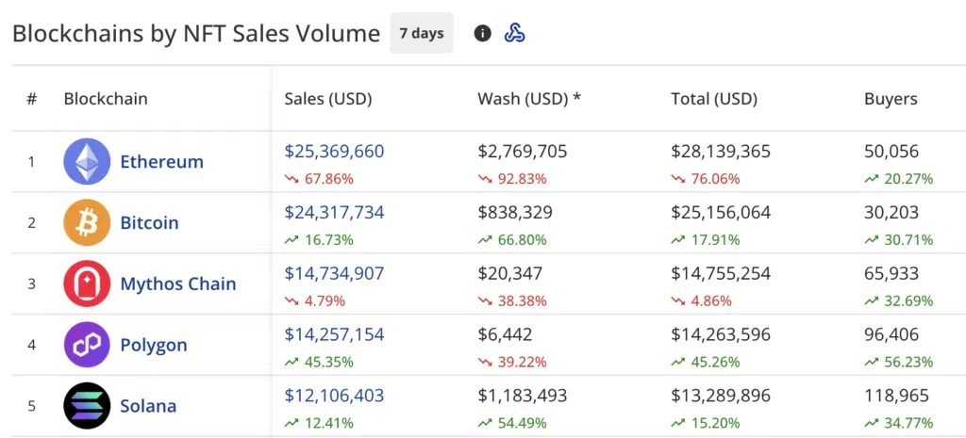Open the Polygon blockchain link

tap(154, 346)
